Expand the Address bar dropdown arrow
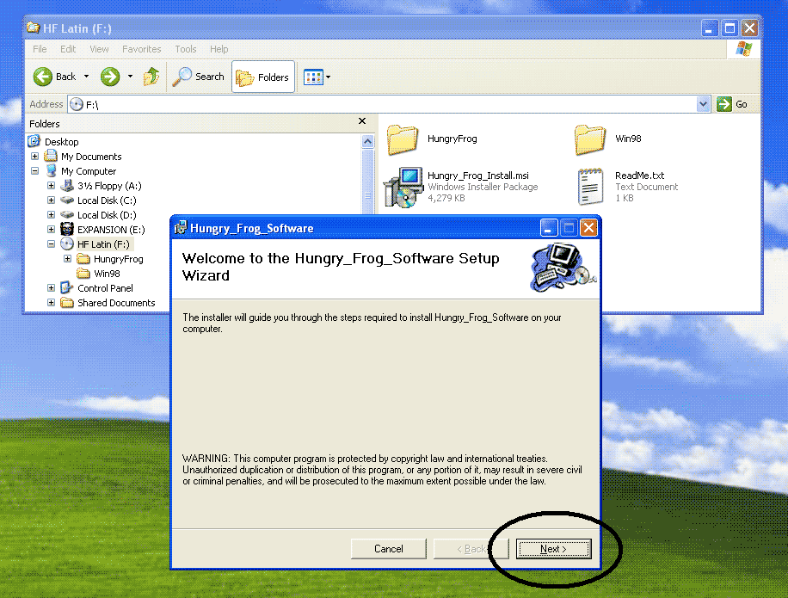The height and width of the screenshot is (598, 788). click(704, 104)
